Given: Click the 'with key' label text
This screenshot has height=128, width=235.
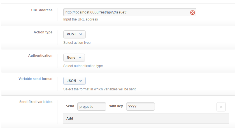Looking at the screenshot, I should click(x=116, y=106).
